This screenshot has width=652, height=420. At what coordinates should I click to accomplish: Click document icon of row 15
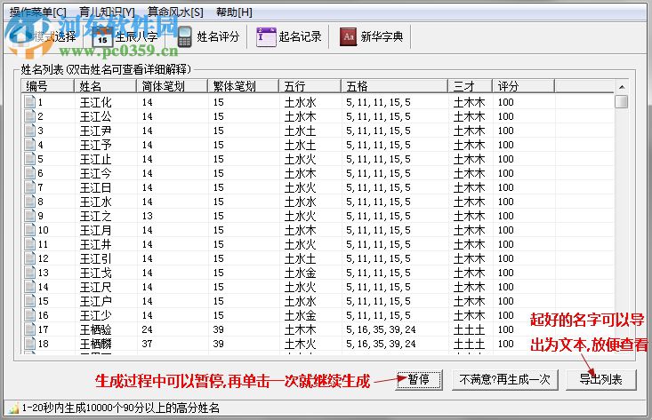pyautogui.click(x=29, y=301)
